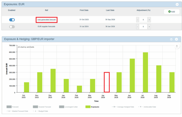Hide the Exposures series via legend

[x=88, y=107]
